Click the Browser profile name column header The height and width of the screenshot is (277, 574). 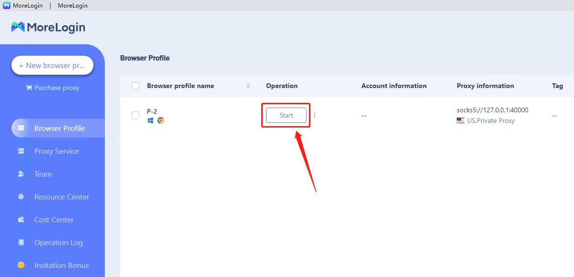(181, 86)
